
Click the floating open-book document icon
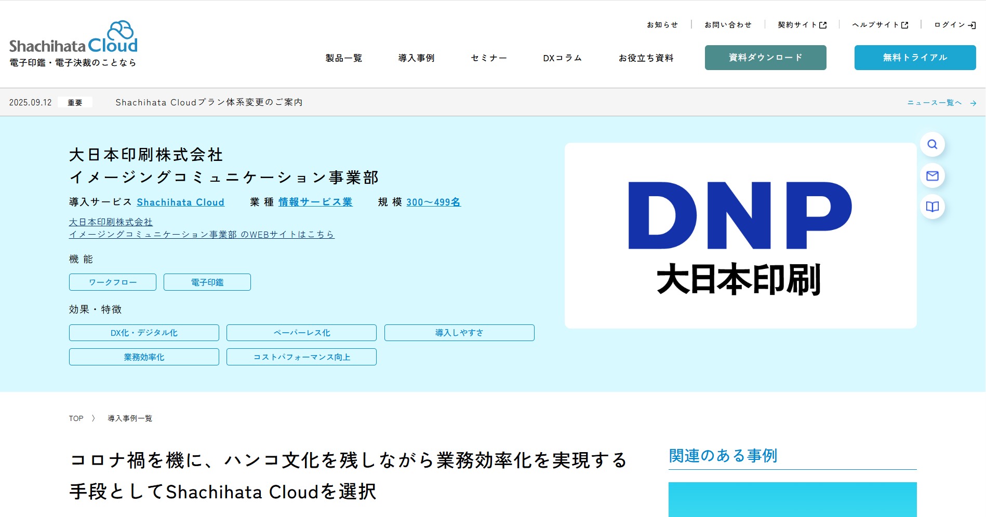pos(932,207)
